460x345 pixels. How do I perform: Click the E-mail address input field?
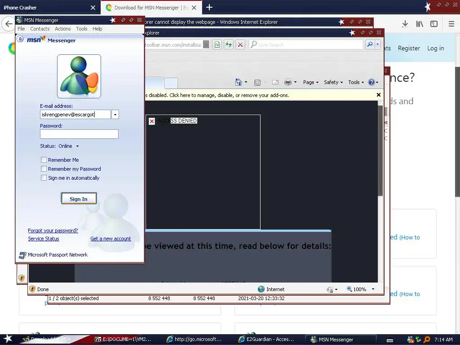75,115
